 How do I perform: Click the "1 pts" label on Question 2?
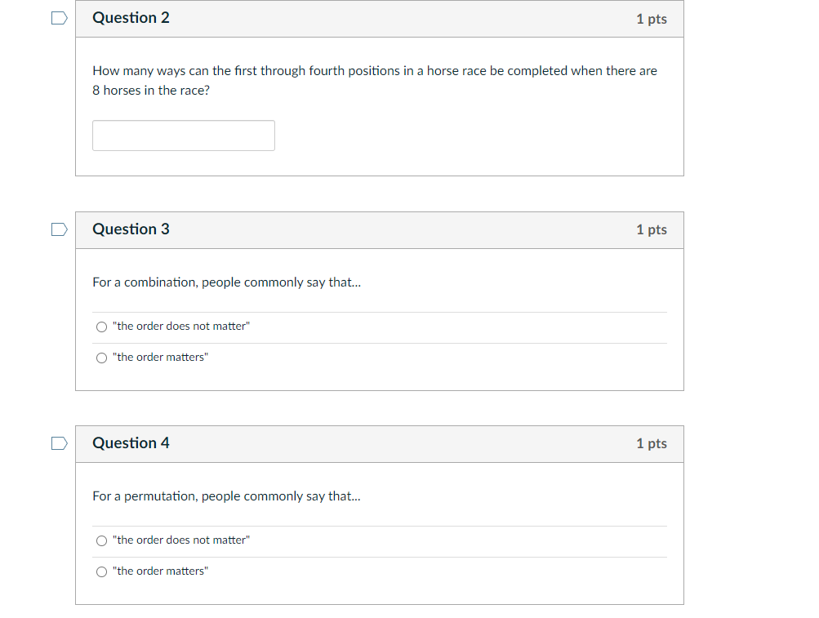[x=651, y=19]
